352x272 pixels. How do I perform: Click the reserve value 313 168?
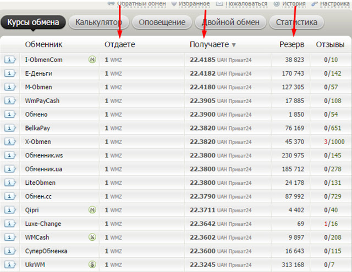click(x=293, y=265)
